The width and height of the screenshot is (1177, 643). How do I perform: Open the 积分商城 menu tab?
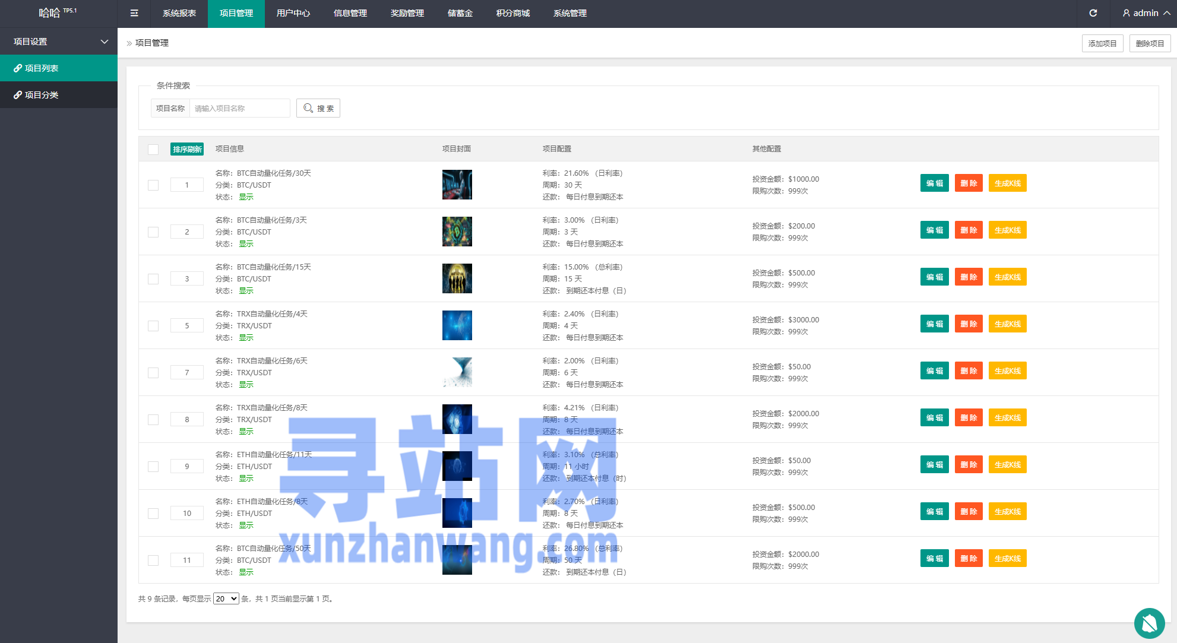[x=512, y=13]
